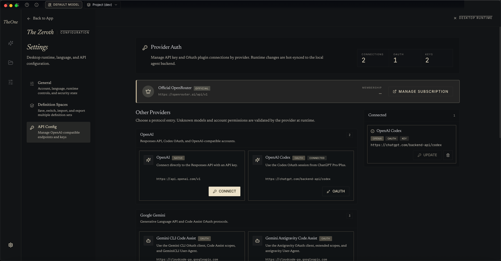Click the https://openrouter.ai/api/v1 URL

[x=183, y=94]
